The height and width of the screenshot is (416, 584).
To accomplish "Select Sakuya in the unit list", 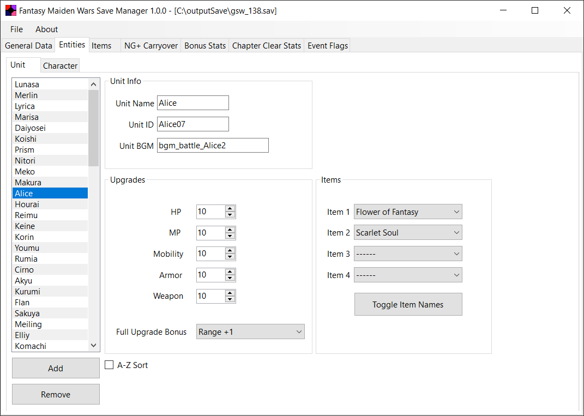I will pyautogui.click(x=50, y=313).
